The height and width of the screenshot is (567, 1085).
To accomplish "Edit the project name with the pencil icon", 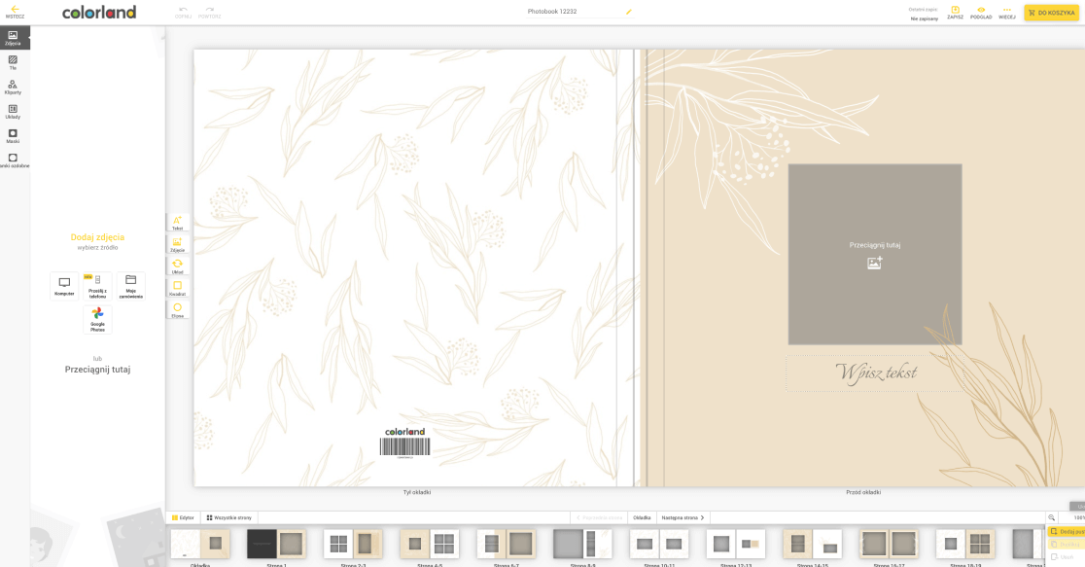I will [x=629, y=12].
